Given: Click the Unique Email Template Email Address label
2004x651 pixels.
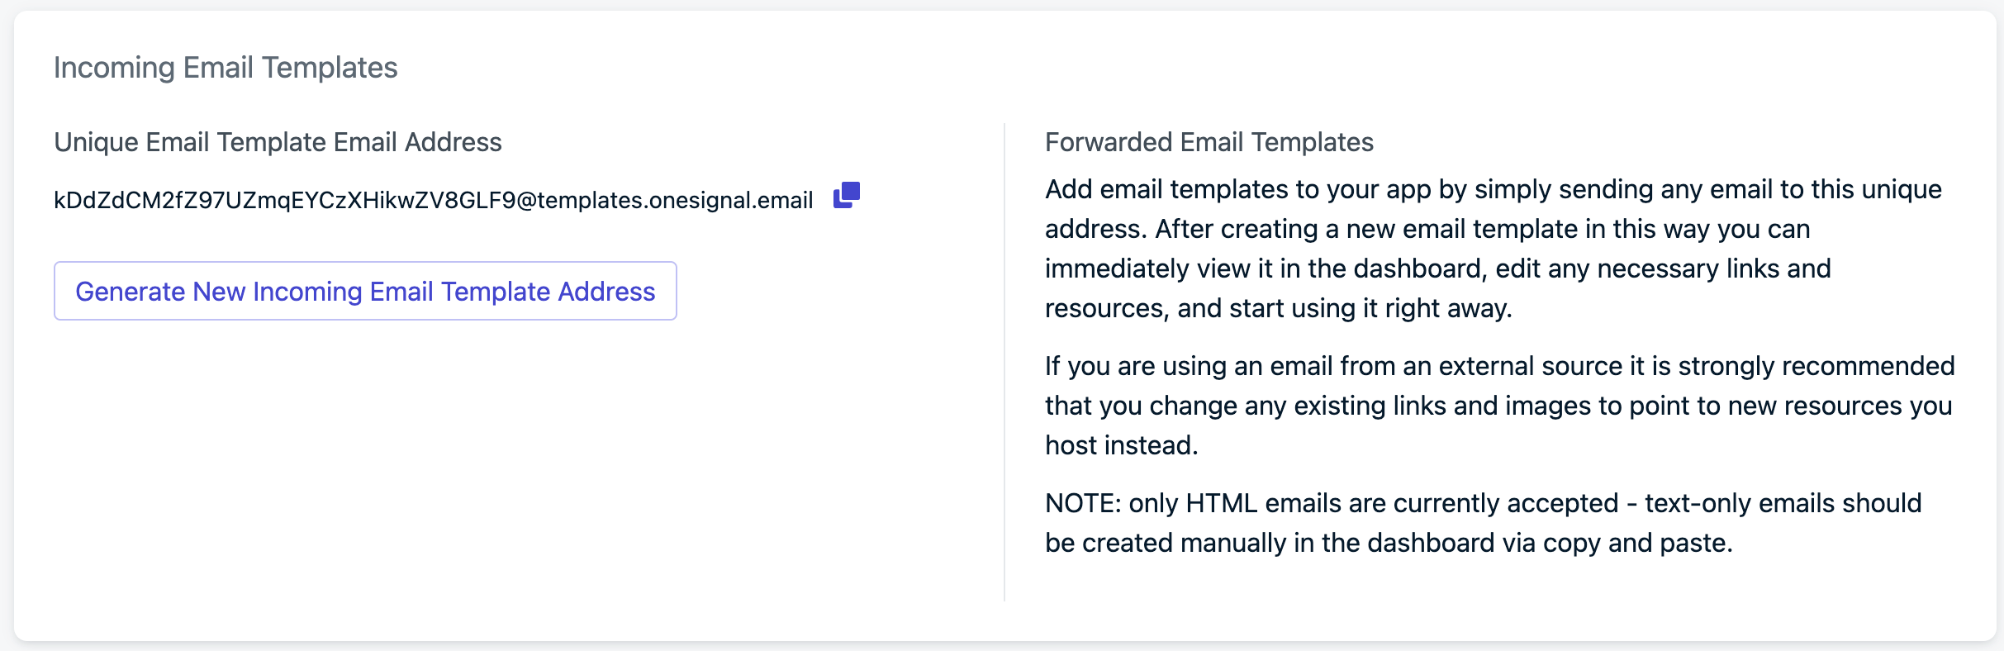Looking at the screenshot, I should [278, 142].
